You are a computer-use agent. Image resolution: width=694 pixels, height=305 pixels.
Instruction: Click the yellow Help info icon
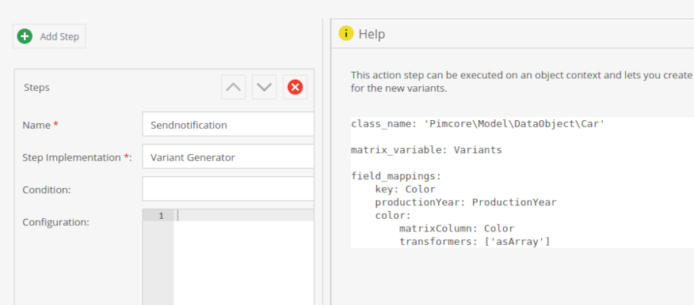tap(346, 33)
